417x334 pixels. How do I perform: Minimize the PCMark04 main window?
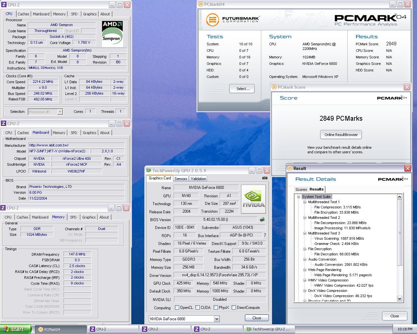(x=393, y=4)
